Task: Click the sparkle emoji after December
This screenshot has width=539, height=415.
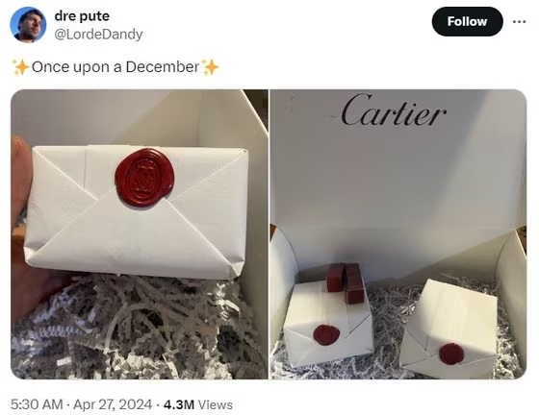Action: (x=210, y=67)
